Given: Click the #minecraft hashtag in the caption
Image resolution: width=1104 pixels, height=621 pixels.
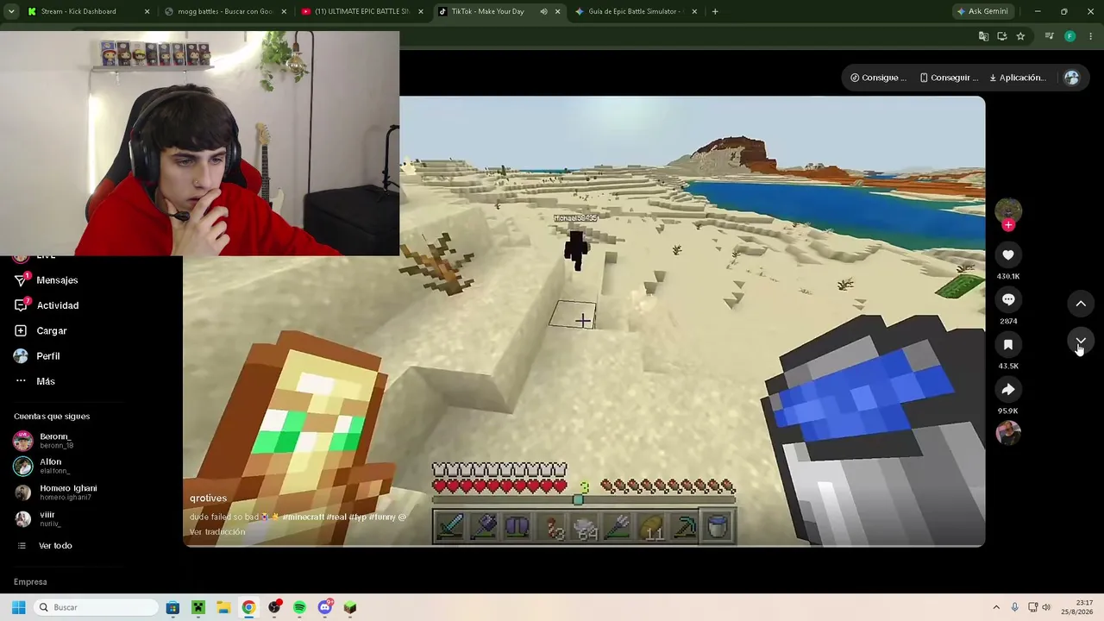Looking at the screenshot, I should coord(304,517).
